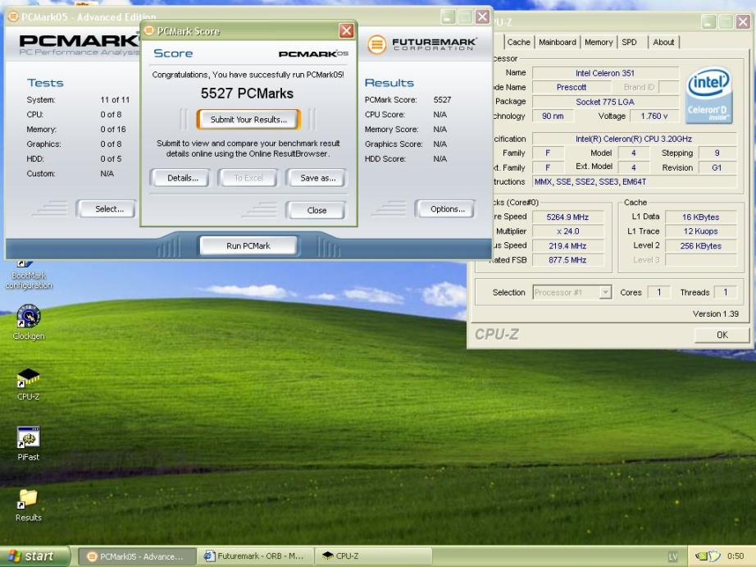
Task: Click the 5527 PCMarks score text
Action: 247,94
